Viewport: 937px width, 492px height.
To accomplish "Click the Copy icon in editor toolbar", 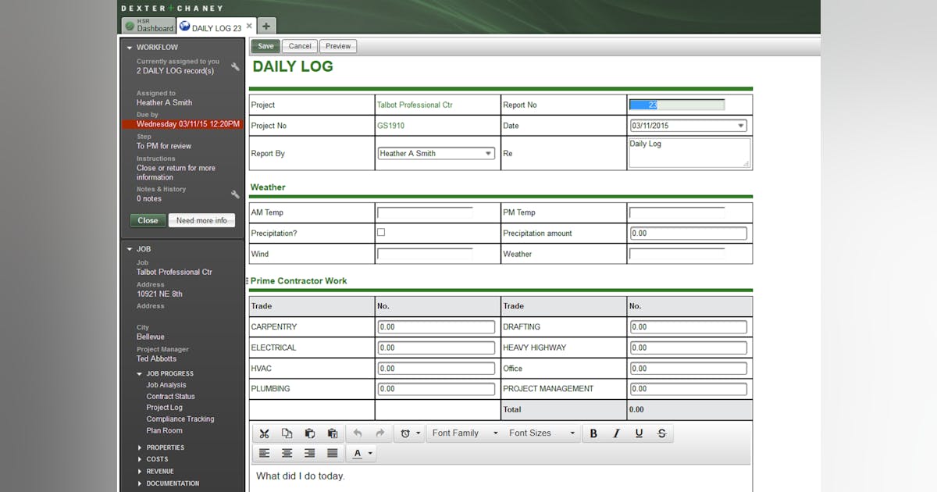I will coord(287,433).
